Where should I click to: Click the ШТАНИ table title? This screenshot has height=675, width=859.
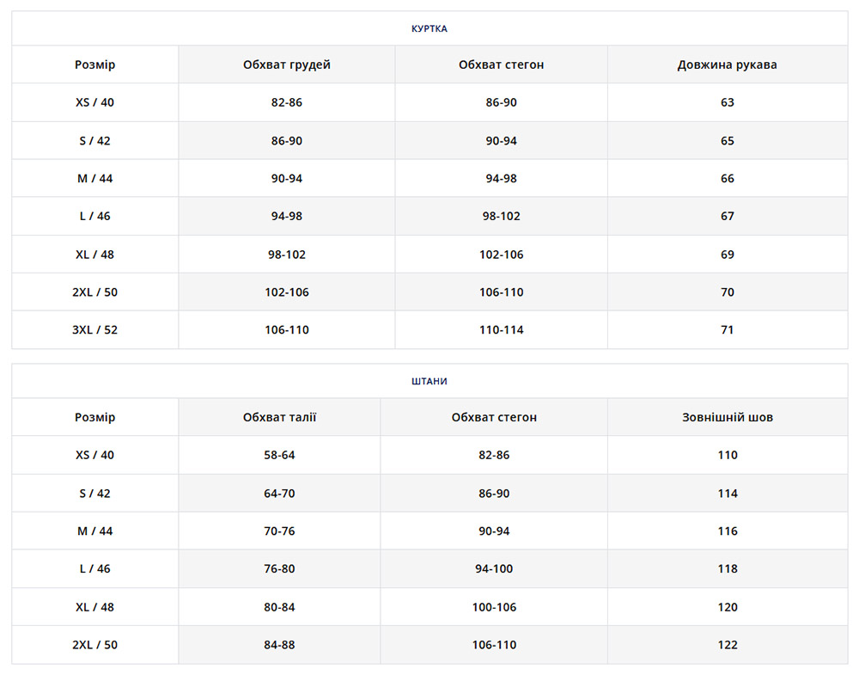429,381
